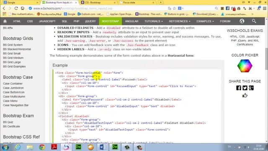The image size is (268, 151).
Task: Open Case Multicolumn link
Action: [x=14, y=96]
